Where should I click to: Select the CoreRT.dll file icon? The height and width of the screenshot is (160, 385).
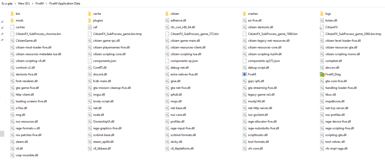pyautogui.click(x=90, y=68)
